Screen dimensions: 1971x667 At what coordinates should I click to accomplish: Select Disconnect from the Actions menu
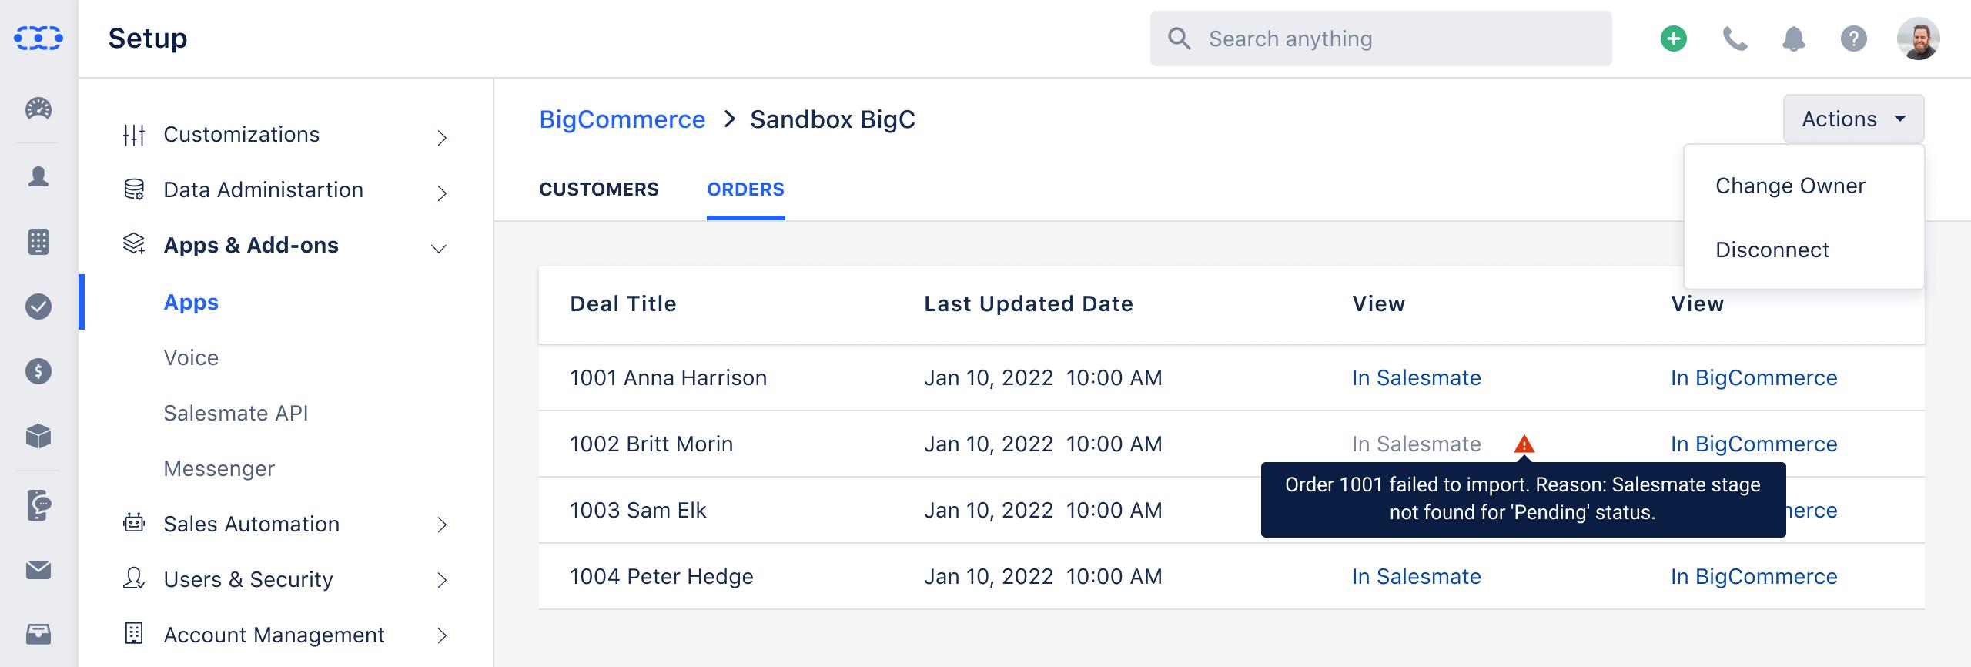pyautogui.click(x=1772, y=250)
